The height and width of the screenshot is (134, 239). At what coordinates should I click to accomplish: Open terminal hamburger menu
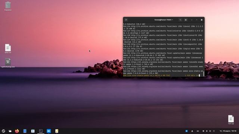tap(186, 20)
